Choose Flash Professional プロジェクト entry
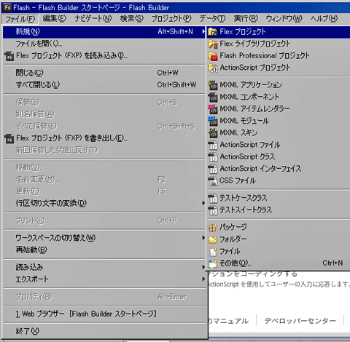350x342 pixels. pos(279,56)
